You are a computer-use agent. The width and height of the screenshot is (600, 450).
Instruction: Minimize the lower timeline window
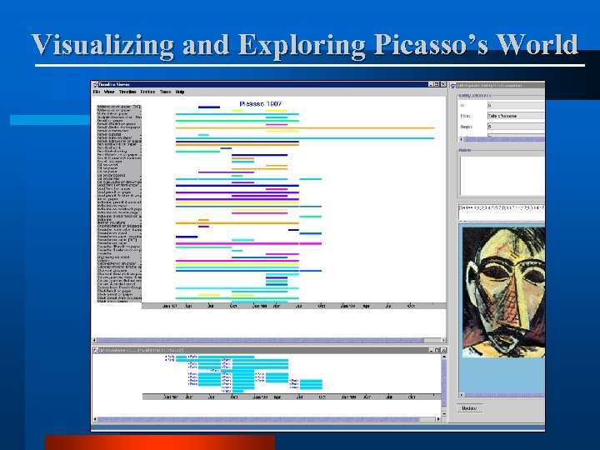[x=431, y=350]
